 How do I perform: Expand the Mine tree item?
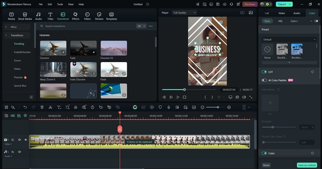point(6,27)
